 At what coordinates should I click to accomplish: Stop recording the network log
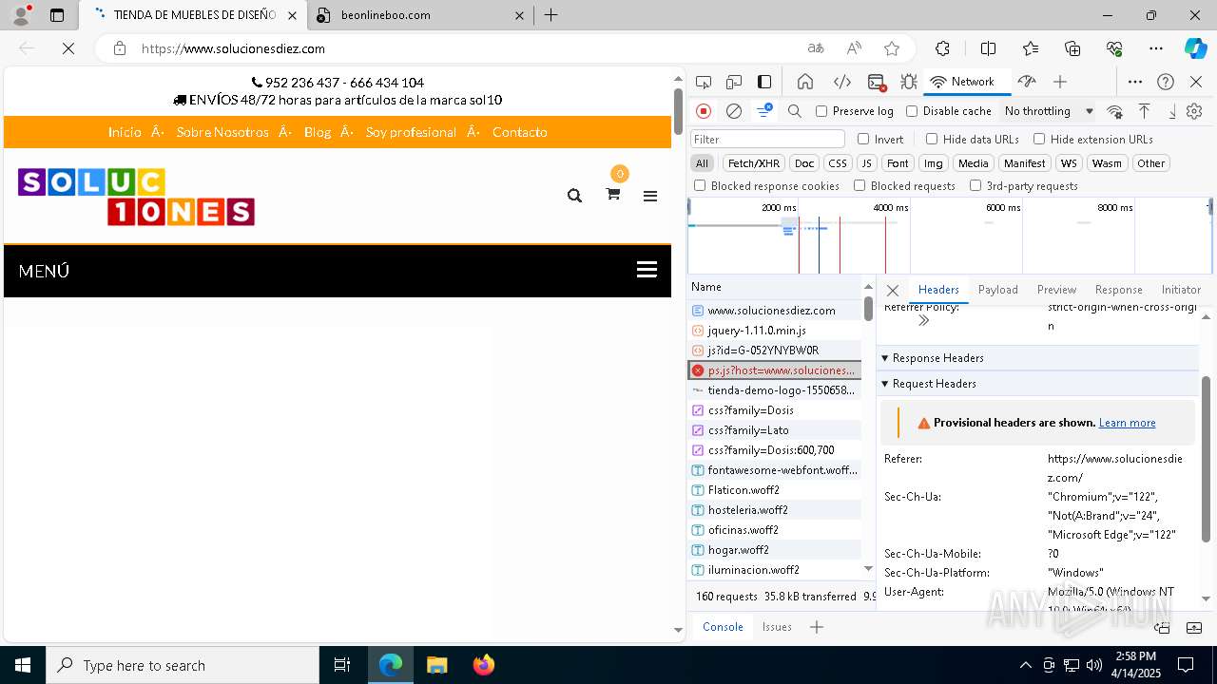point(704,111)
